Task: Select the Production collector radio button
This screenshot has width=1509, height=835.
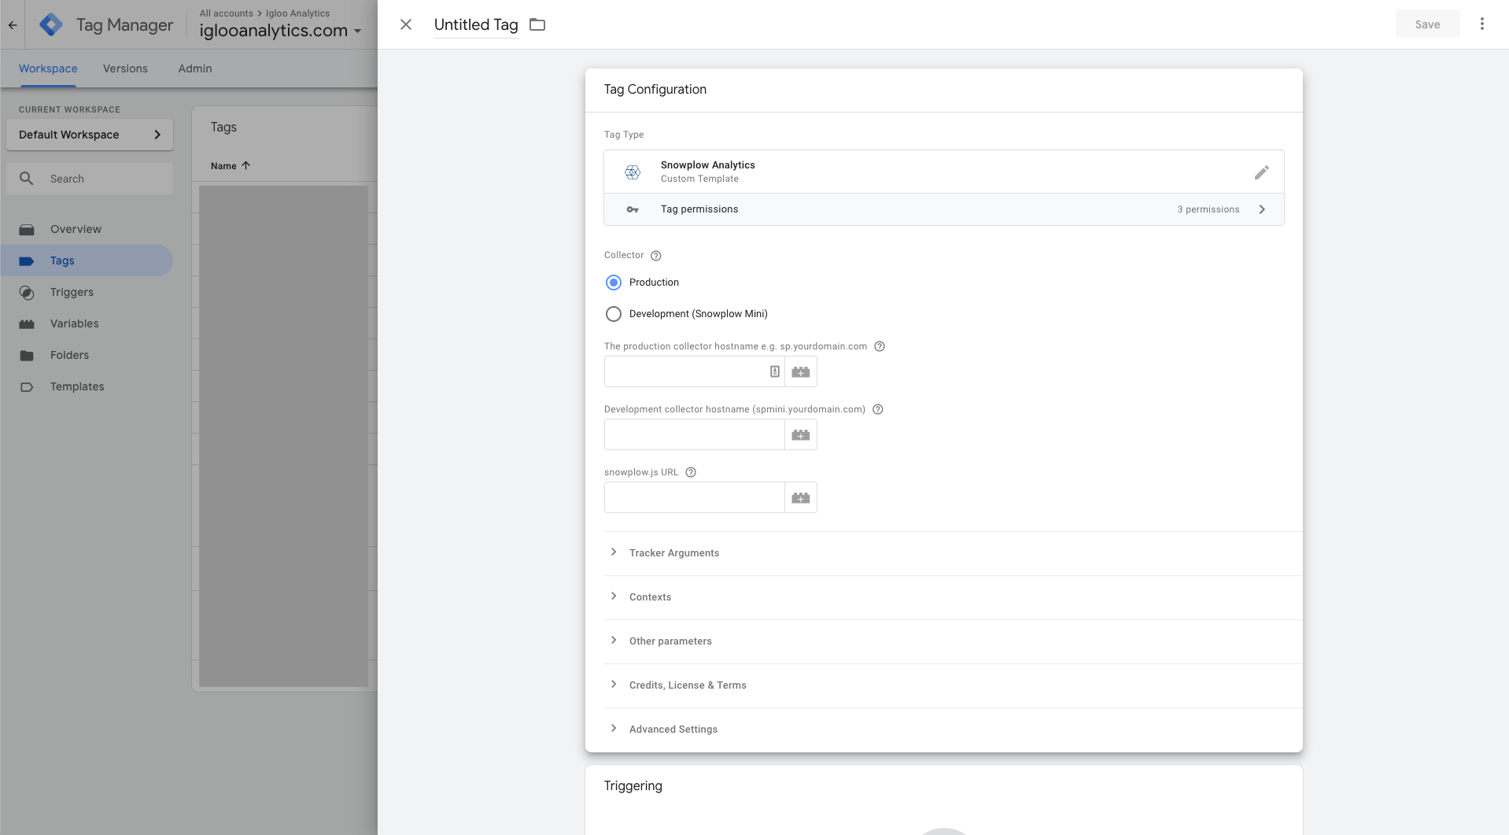Action: (614, 283)
